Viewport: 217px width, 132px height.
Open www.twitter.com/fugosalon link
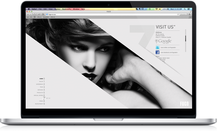point(168,48)
